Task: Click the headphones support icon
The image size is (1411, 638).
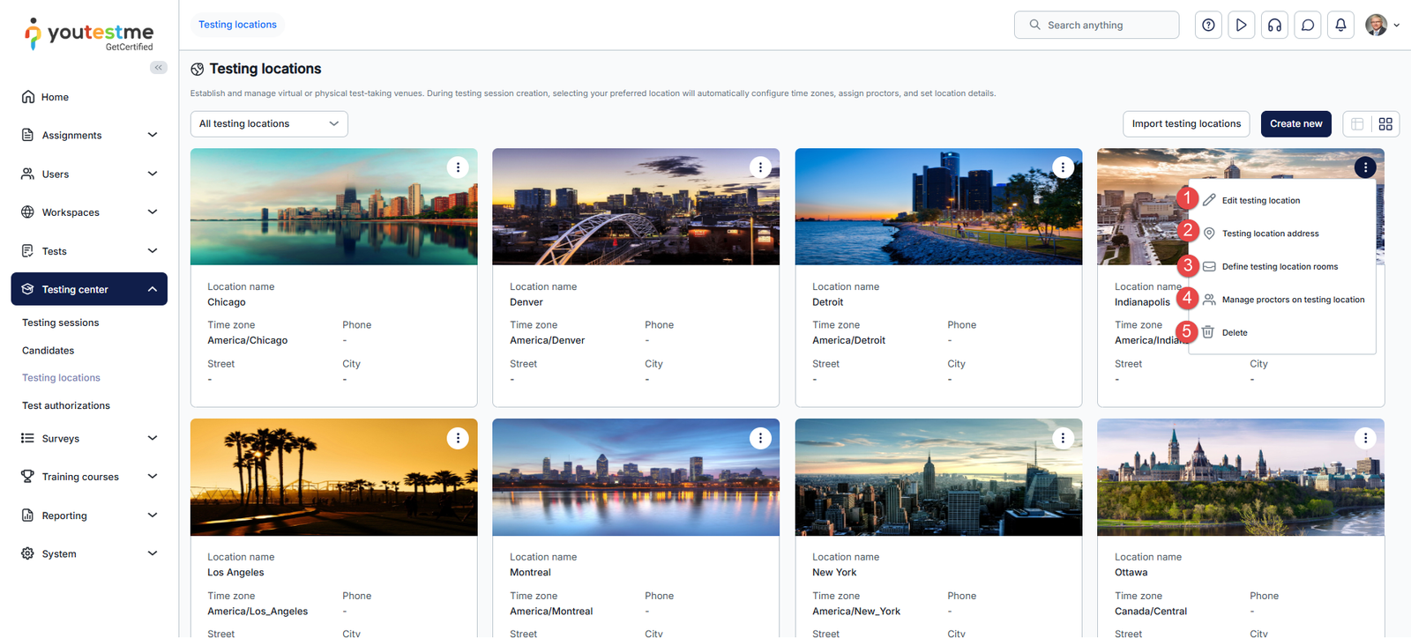Action: click(1274, 25)
